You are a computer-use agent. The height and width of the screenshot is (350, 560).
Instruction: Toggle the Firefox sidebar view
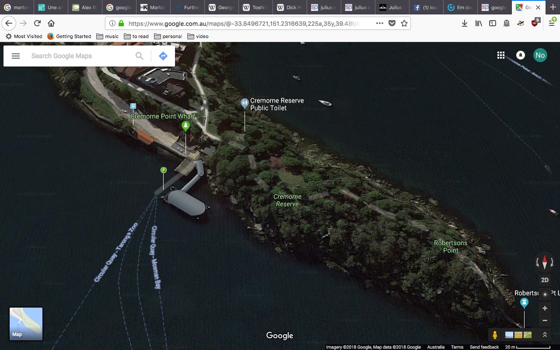pos(493,23)
